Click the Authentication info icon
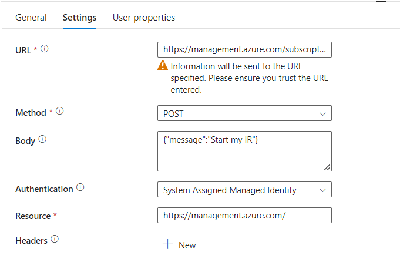 click(x=80, y=189)
